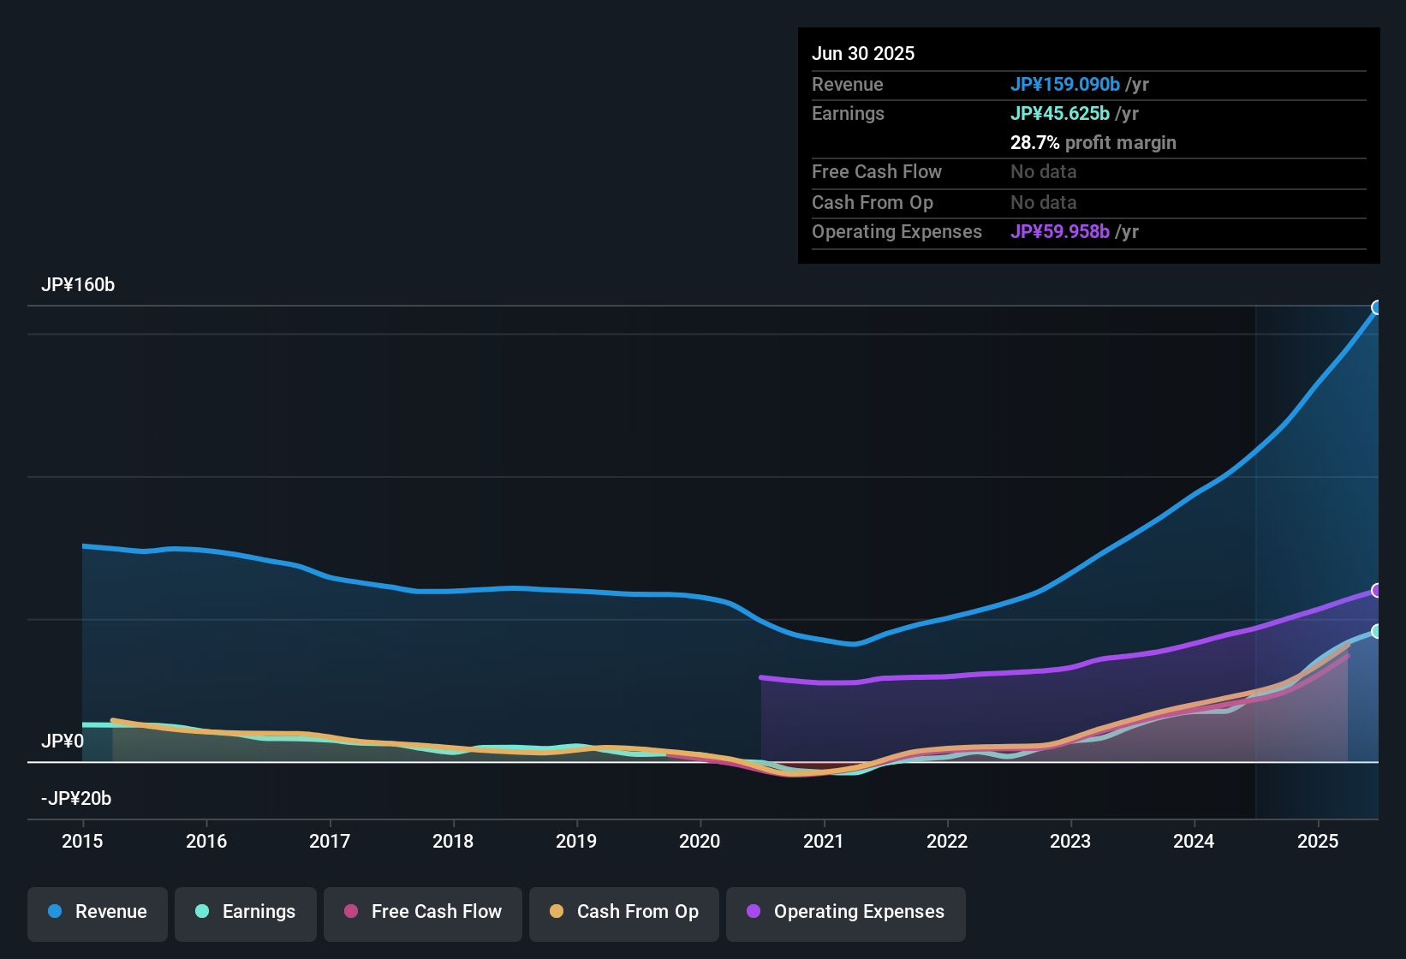The width and height of the screenshot is (1406, 959).
Task: Toggle the Free Cash Flow series visibility
Action: click(x=422, y=912)
